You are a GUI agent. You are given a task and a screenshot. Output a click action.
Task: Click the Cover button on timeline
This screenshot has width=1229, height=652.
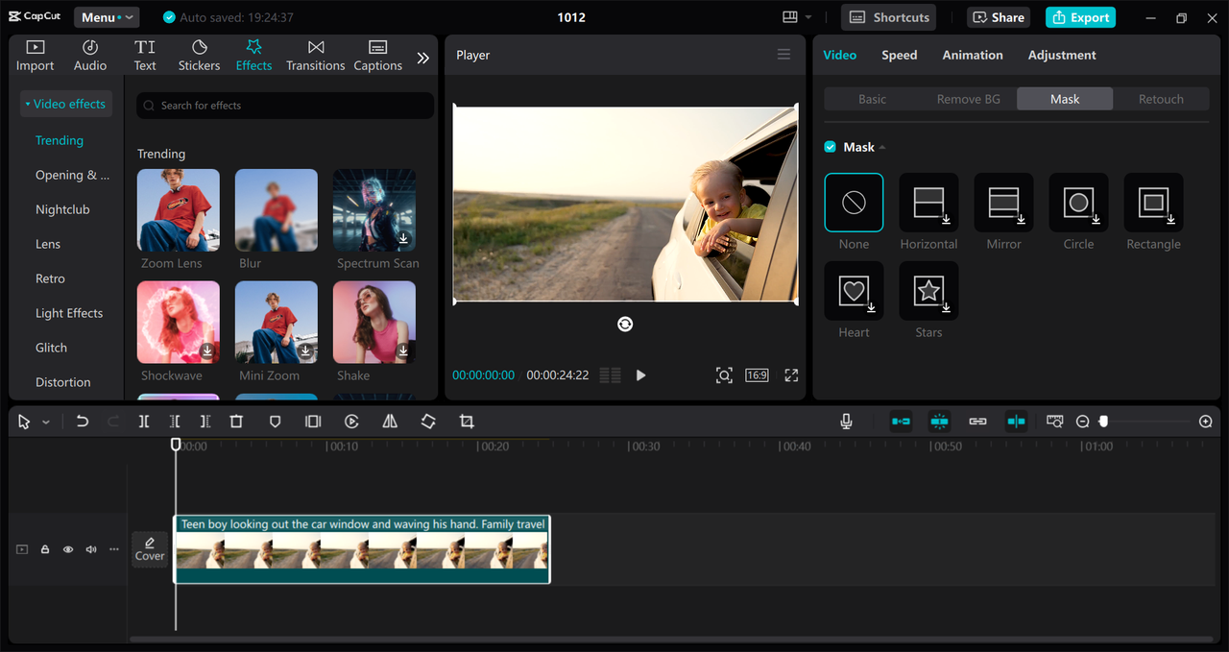[150, 549]
